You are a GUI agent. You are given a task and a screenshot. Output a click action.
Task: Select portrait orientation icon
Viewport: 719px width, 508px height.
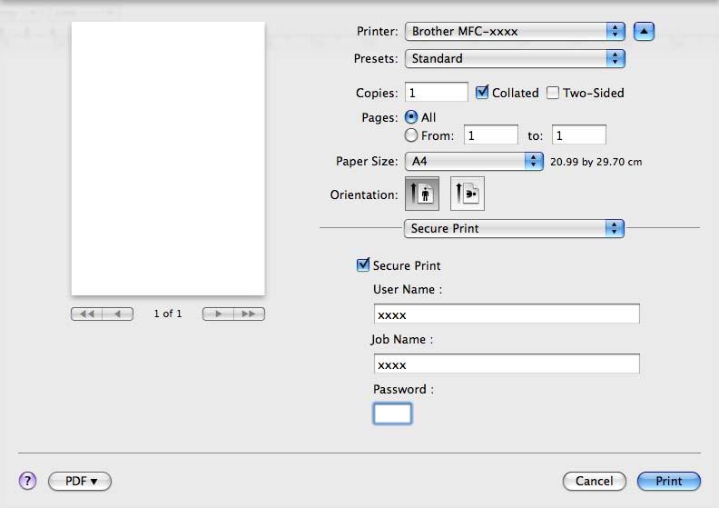[422, 194]
